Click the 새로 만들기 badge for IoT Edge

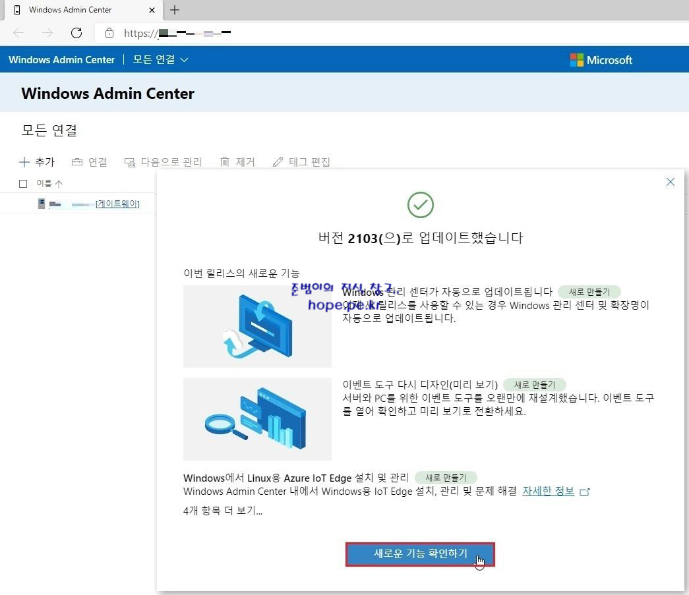(446, 477)
